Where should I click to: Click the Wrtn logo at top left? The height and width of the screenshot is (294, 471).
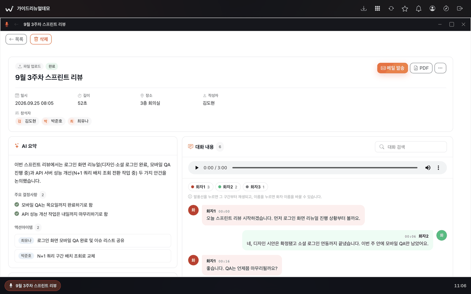pos(9,9)
